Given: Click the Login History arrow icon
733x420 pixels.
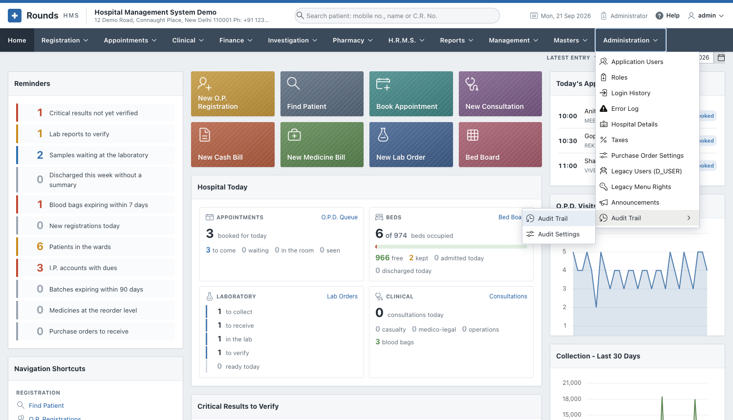Looking at the screenshot, I should click(604, 93).
